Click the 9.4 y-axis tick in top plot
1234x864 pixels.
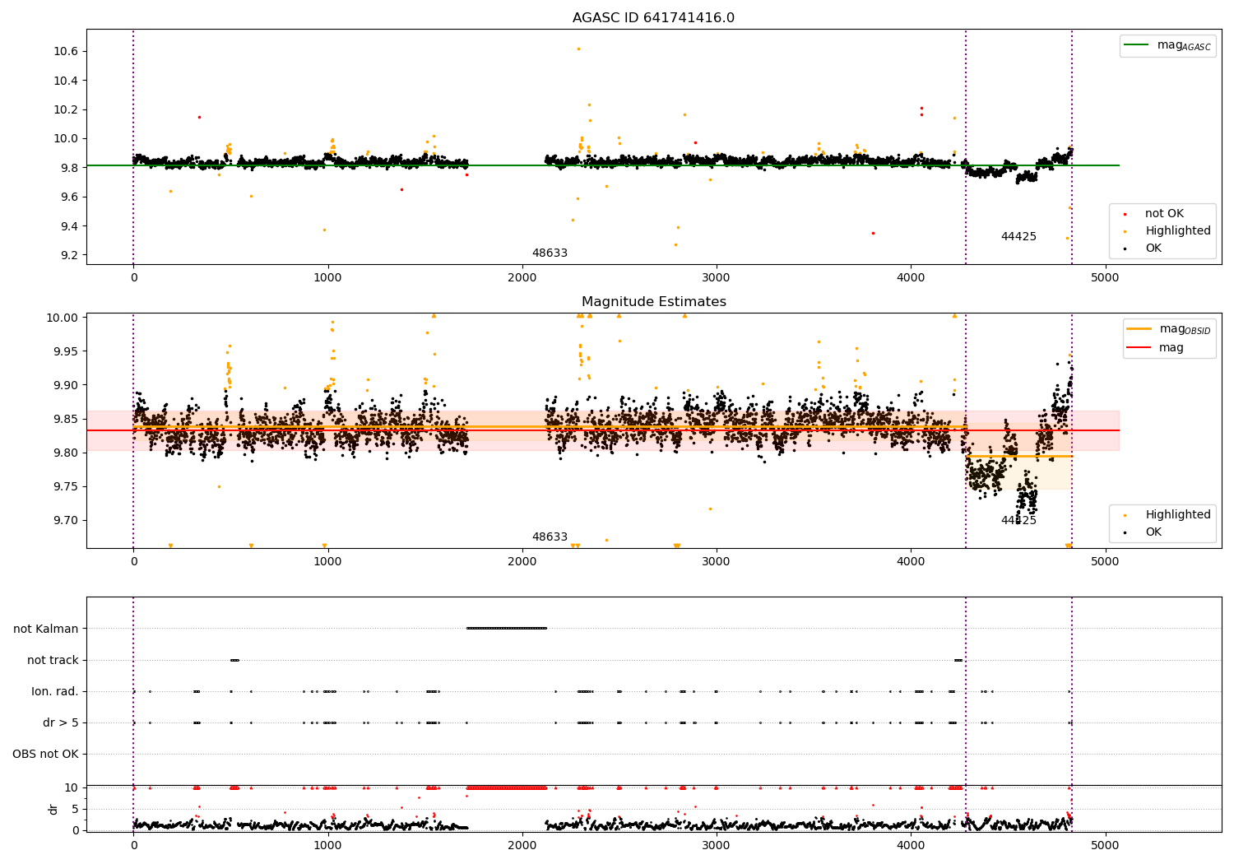[69, 227]
